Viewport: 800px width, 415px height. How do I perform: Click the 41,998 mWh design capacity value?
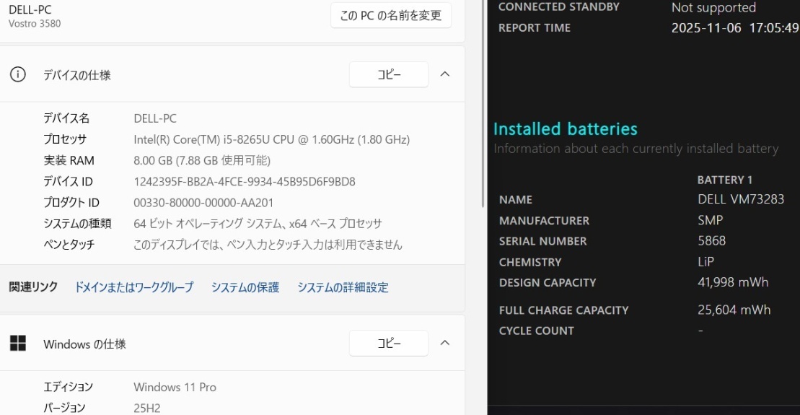[733, 282]
